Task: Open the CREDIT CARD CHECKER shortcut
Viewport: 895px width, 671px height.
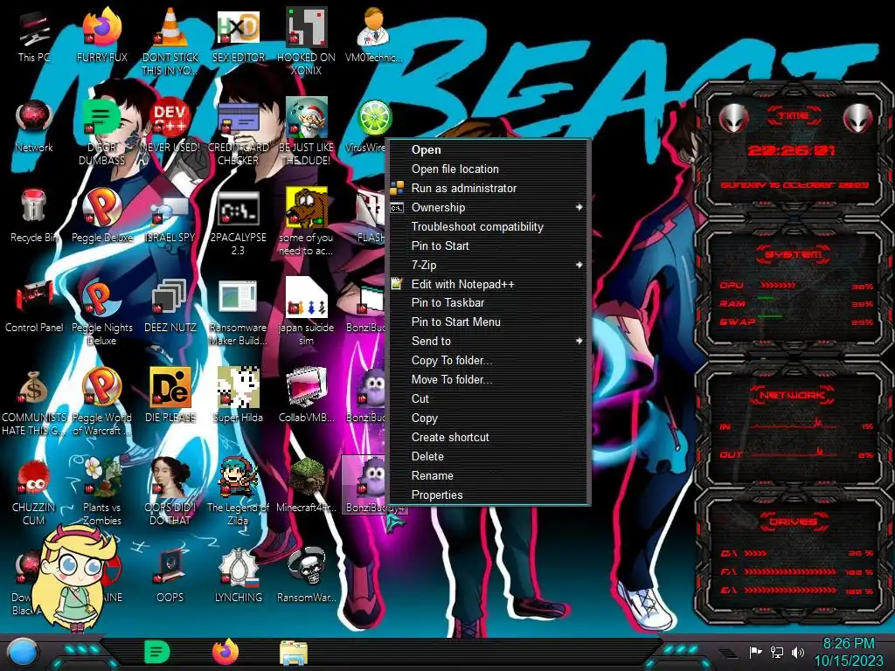Action: [x=238, y=133]
